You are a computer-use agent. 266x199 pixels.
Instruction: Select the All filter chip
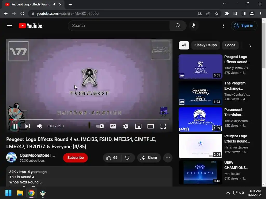pyautogui.click(x=184, y=45)
